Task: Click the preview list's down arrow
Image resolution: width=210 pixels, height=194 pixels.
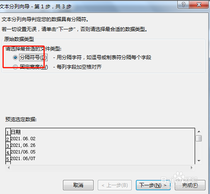Action: (x=199, y=160)
